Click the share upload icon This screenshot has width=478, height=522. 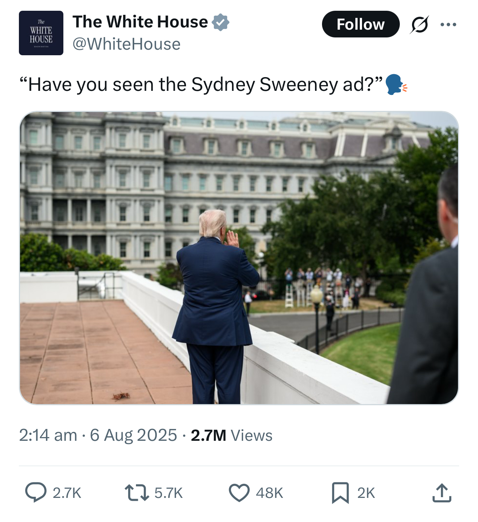(x=442, y=493)
